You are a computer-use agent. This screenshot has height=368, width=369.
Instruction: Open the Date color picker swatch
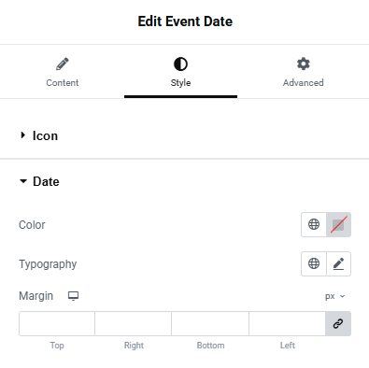click(339, 224)
